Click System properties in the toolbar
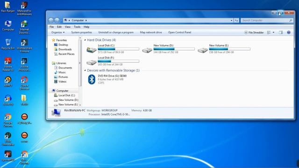 point(82,32)
